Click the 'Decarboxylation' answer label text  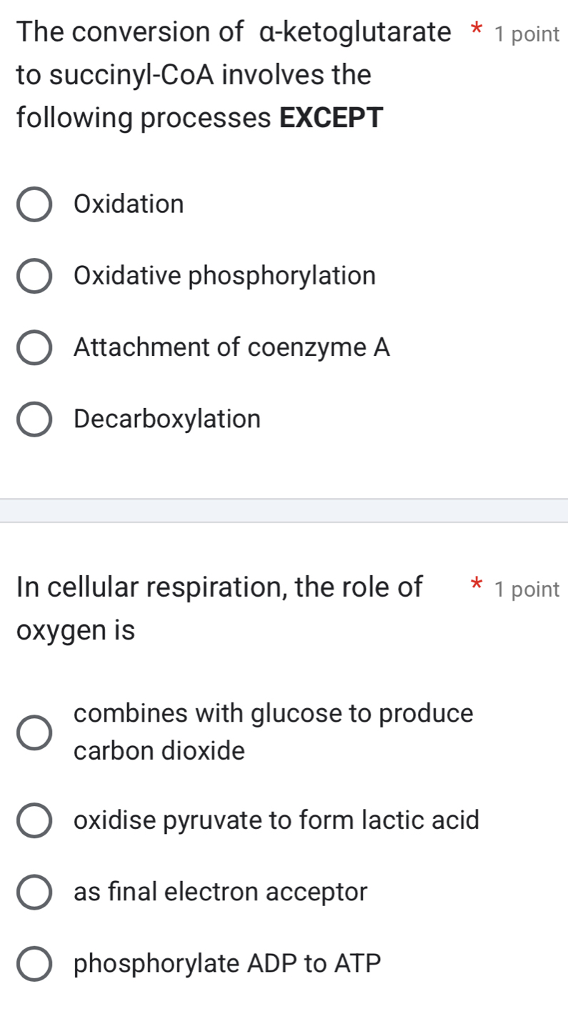click(167, 419)
